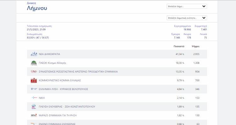This screenshot has width=236, height=125.
Task: Click the arrow of the municipality selector
Action: (x=204, y=6)
